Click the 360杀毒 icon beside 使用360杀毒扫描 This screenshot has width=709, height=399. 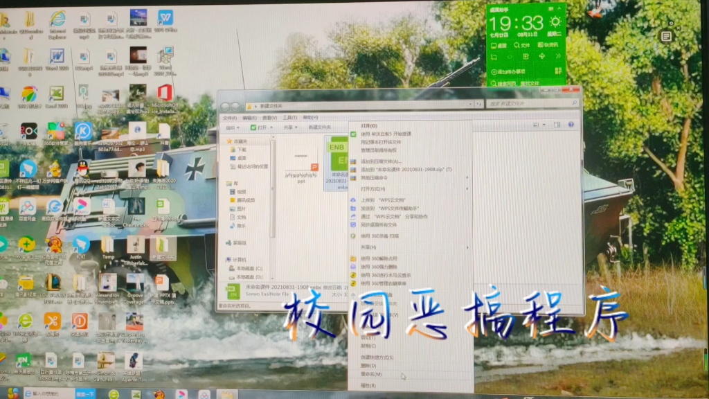[x=352, y=236]
